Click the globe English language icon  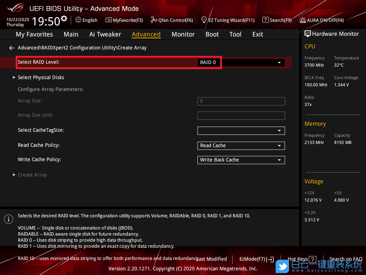[78, 20]
